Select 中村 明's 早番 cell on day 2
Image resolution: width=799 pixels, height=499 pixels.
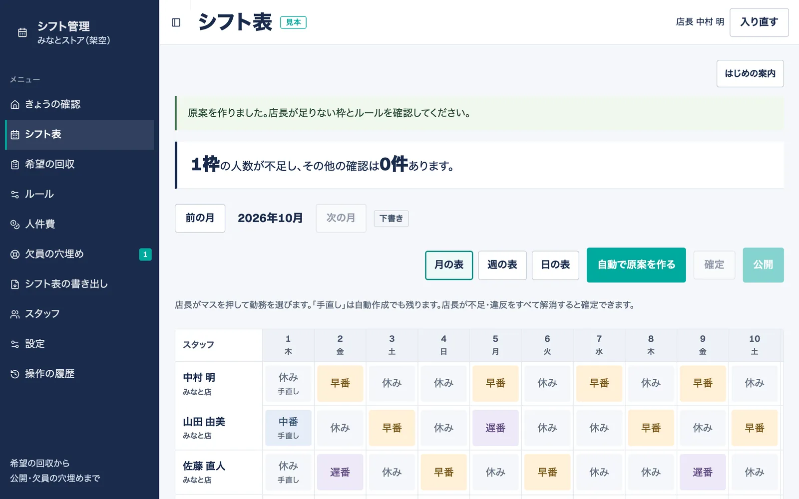(340, 383)
